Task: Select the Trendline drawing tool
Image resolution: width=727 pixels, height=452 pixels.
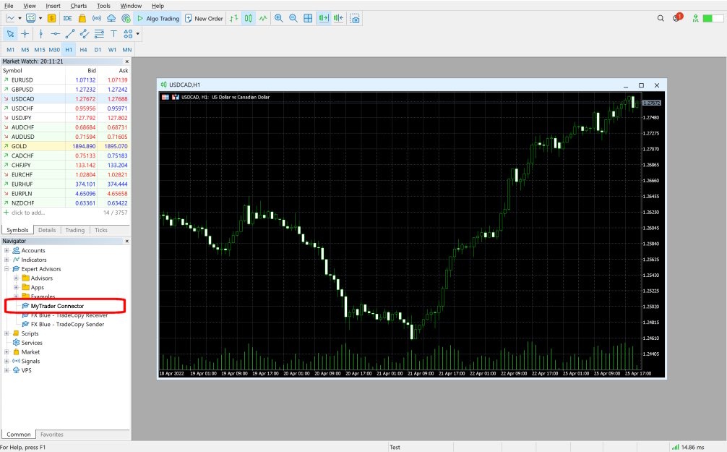Action: pyautogui.click(x=70, y=33)
